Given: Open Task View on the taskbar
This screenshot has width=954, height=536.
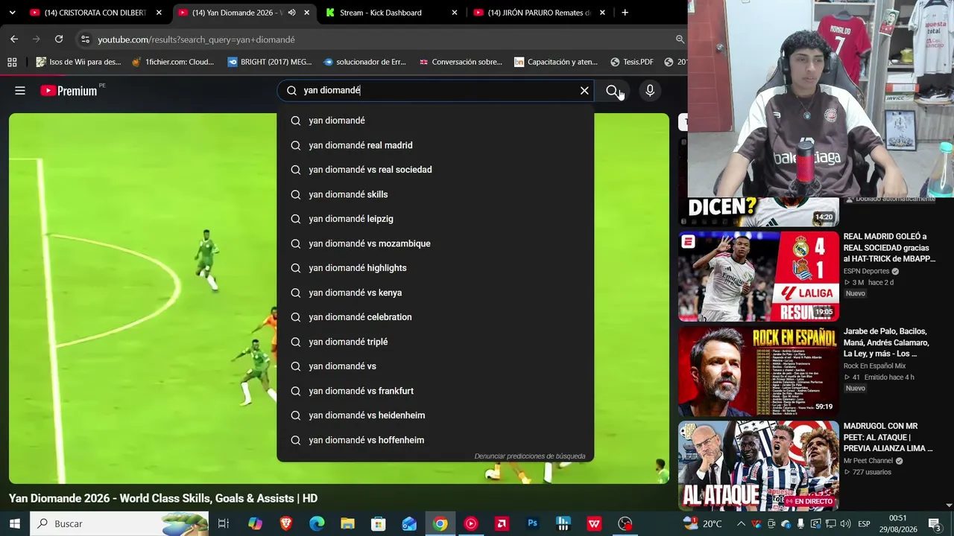Looking at the screenshot, I should pos(223,523).
